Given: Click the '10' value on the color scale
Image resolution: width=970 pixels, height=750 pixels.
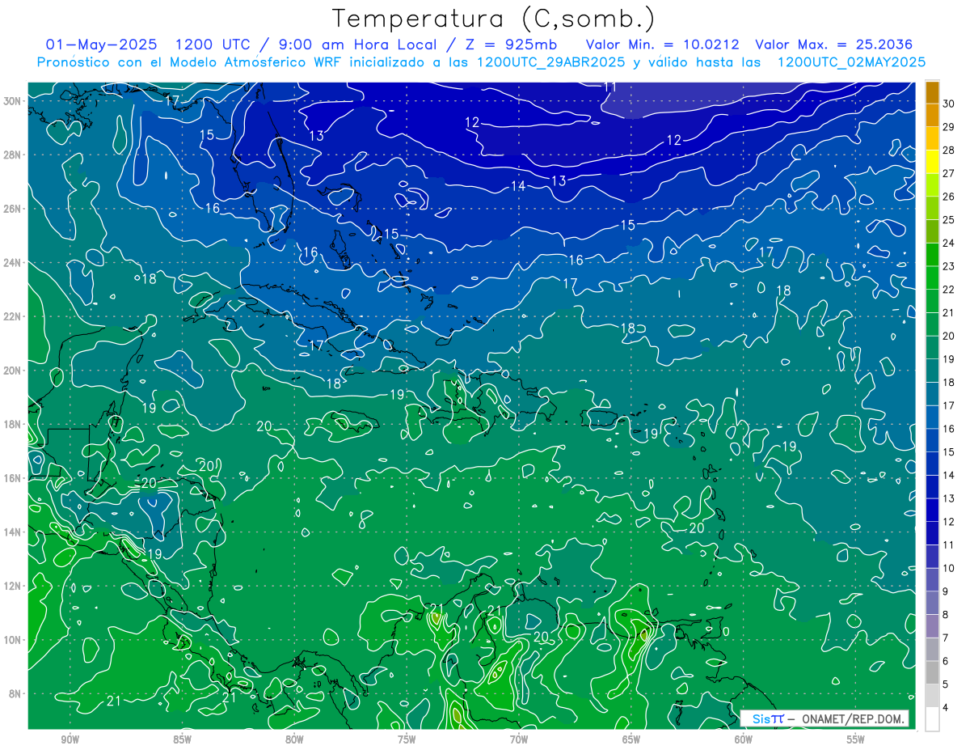Looking at the screenshot, I should [949, 569].
